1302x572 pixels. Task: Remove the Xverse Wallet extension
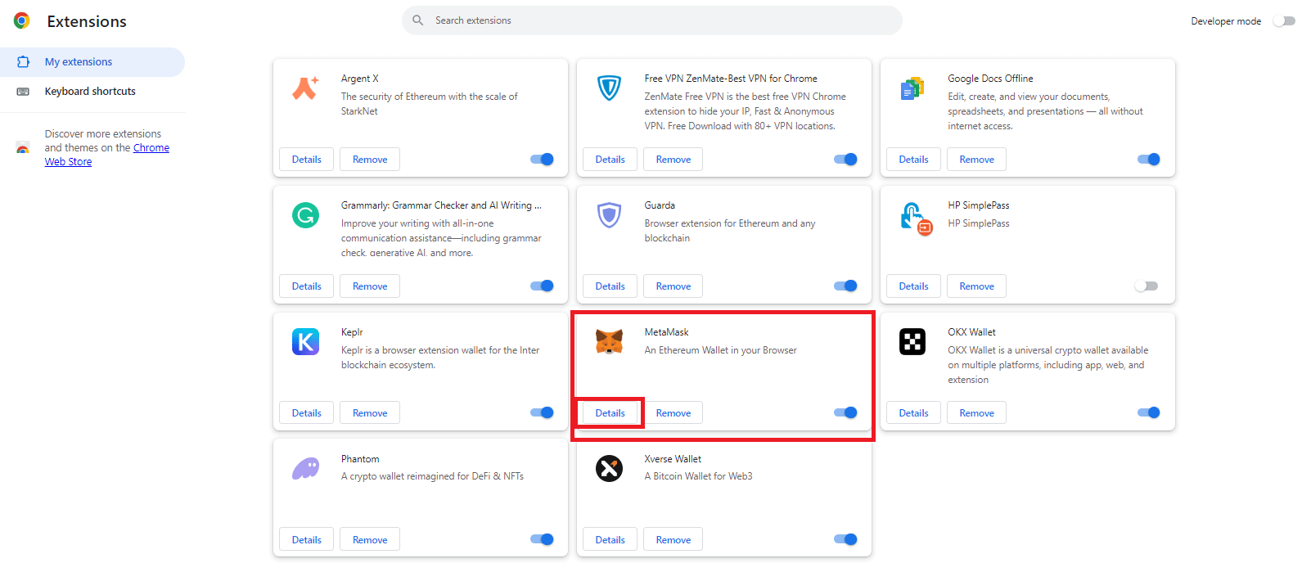674,540
